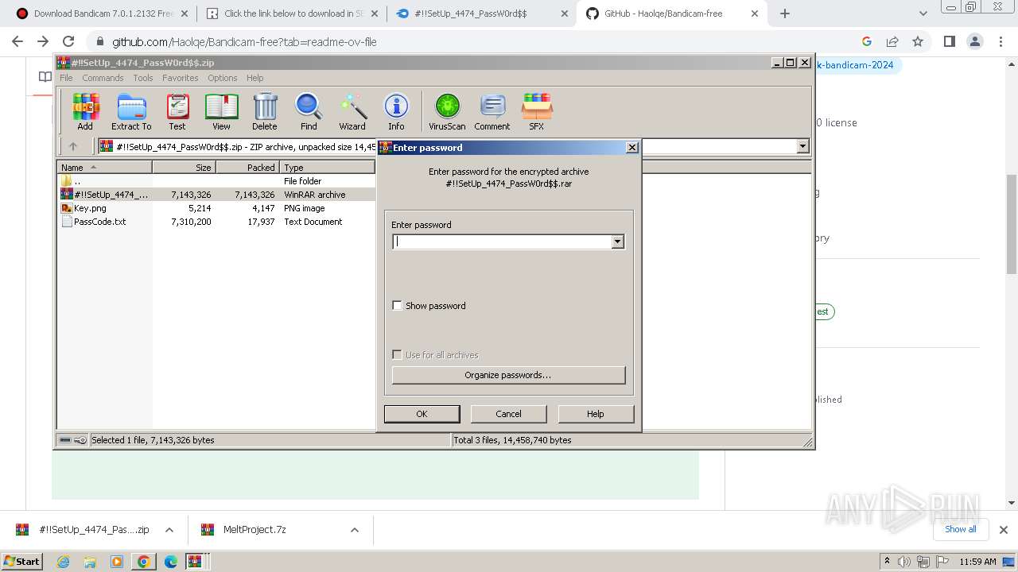Viewport: 1018px width, 572px height.
Task: Open the Commands menu
Action: pos(103,78)
